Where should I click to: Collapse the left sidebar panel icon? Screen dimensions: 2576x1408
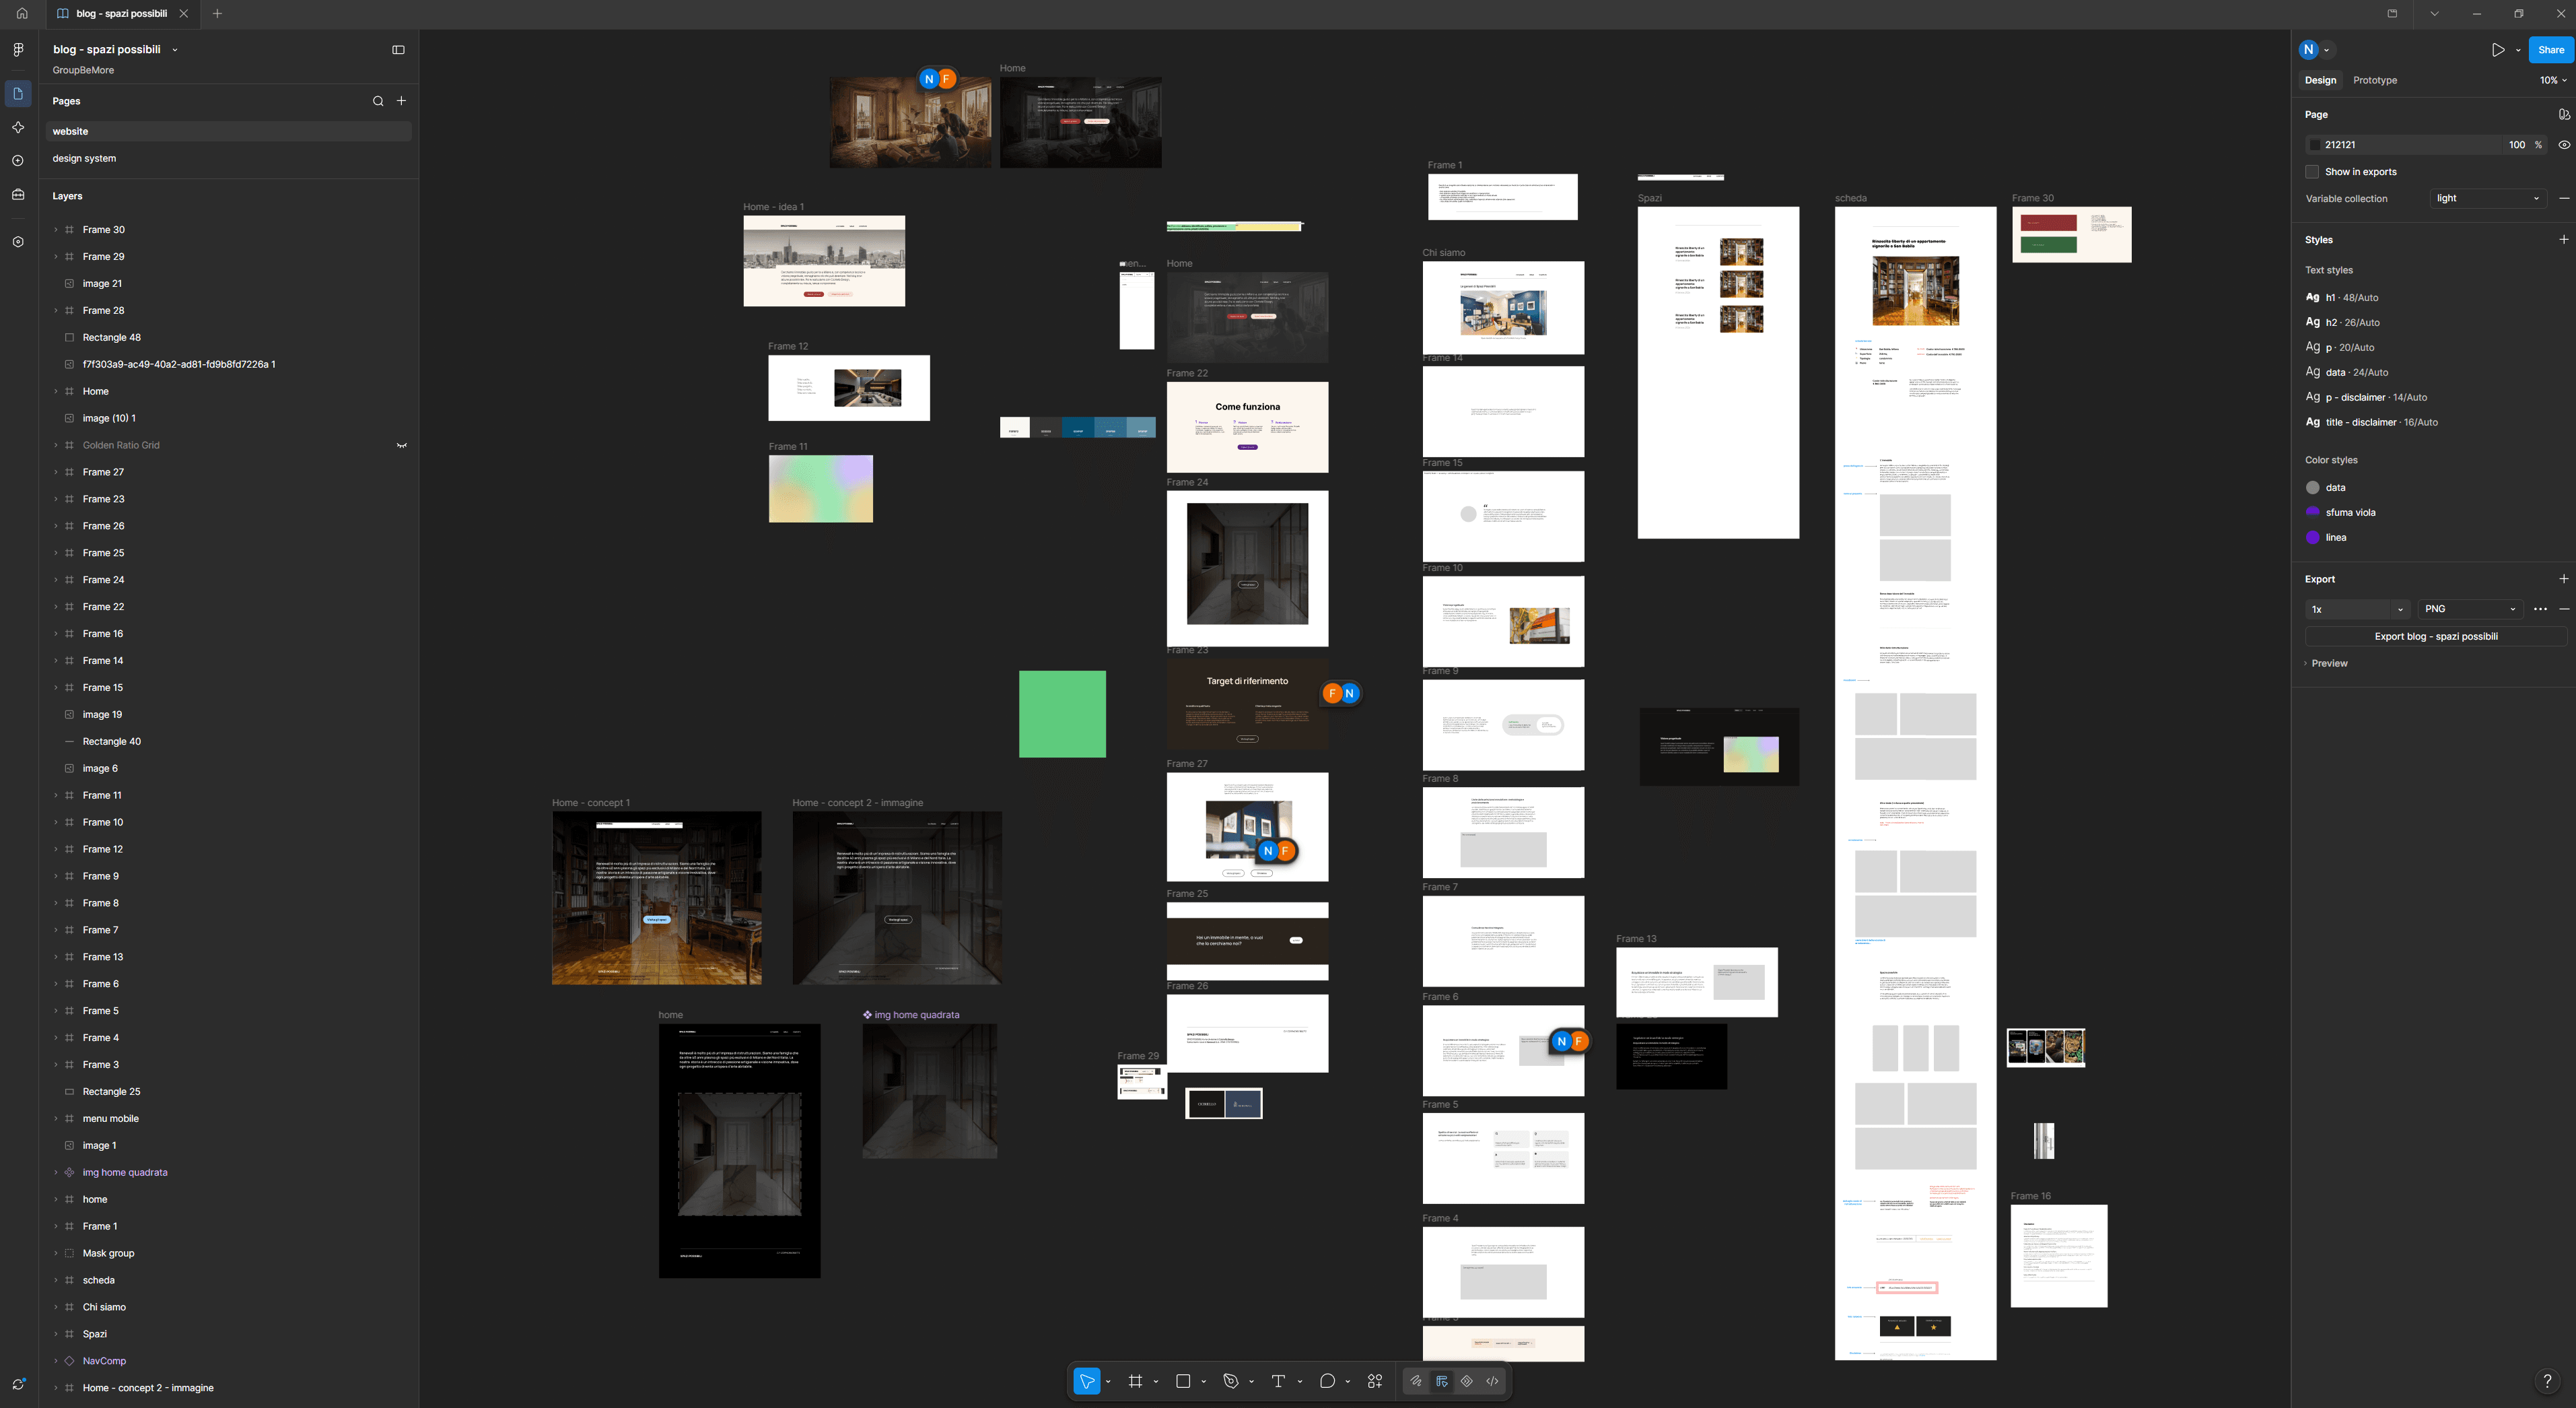coord(398,50)
